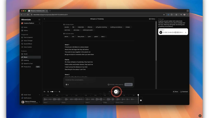Click the Share button
Viewport: 209px width, 118px height.
[x=175, y=92]
